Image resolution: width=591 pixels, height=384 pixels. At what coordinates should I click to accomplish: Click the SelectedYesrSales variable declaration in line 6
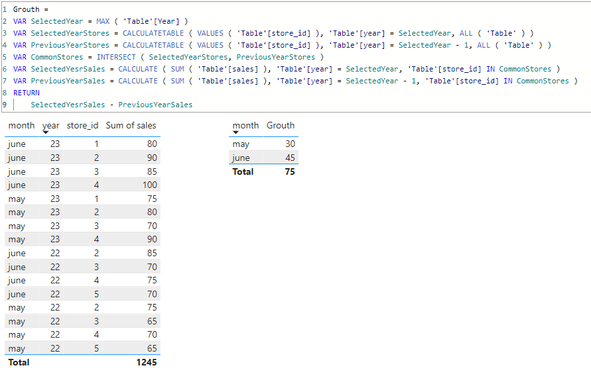point(68,70)
